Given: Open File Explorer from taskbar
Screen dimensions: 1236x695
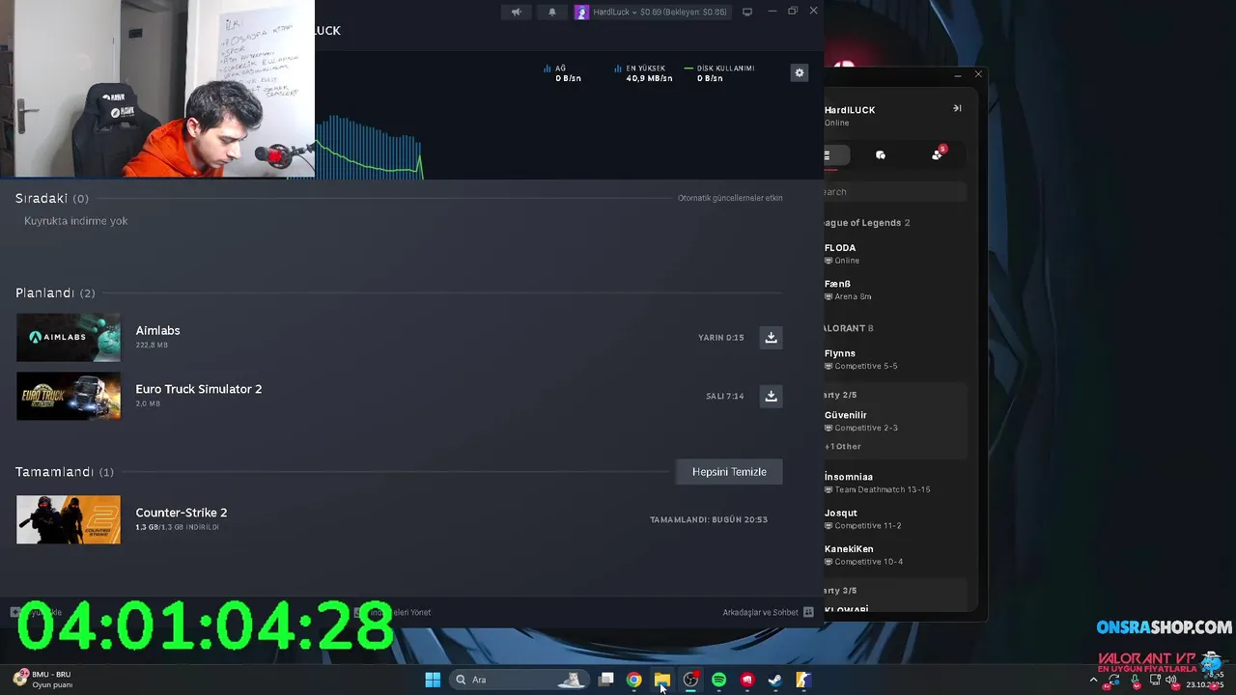Looking at the screenshot, I should (x=661, y=680).
